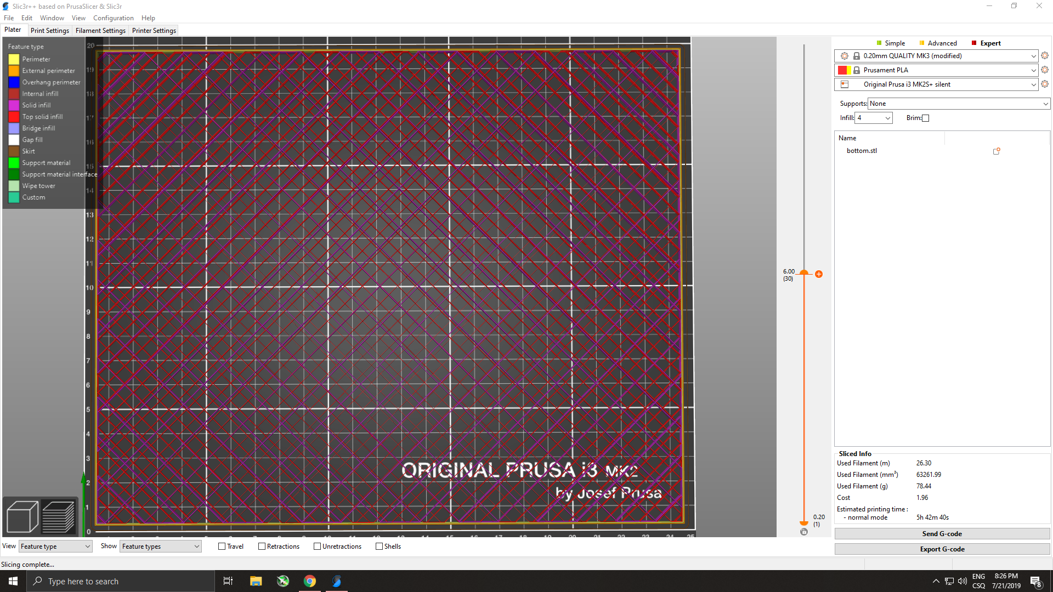Screen dimensions: 1053x592
Task: Toggle the Brim checkbox
Action: pos(926,118)
